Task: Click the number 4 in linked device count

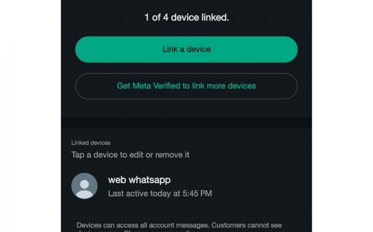Action: tap(166, 17)
